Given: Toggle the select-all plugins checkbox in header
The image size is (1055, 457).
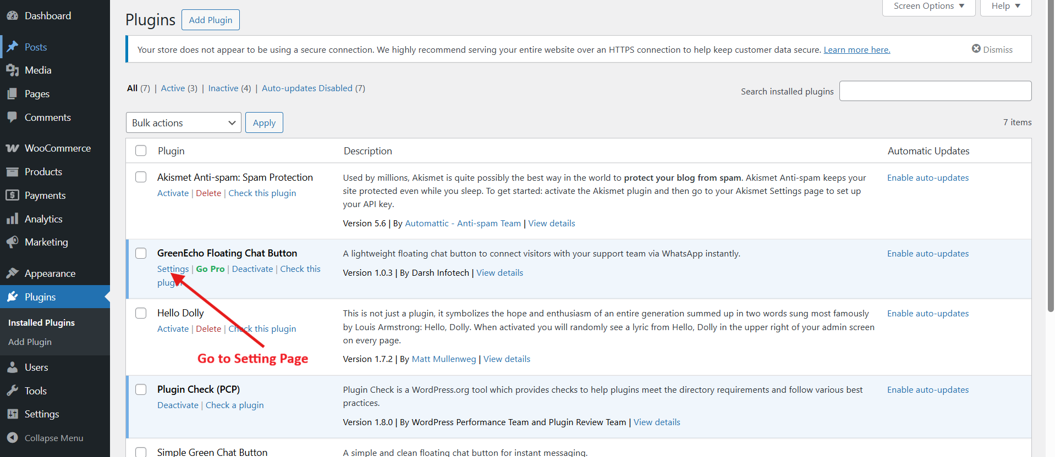Looking at the screenshot, I should (141, 151).
